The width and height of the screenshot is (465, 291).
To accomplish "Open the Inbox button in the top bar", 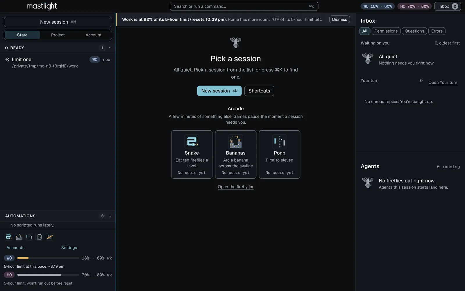I will point(448,6).
